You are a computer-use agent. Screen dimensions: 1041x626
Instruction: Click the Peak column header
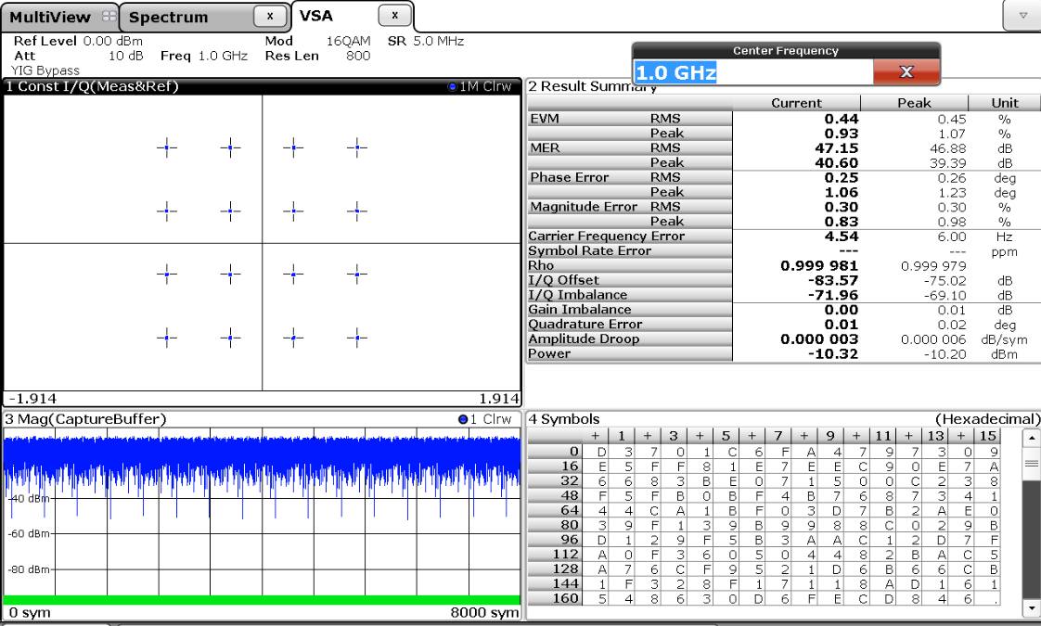914,103
